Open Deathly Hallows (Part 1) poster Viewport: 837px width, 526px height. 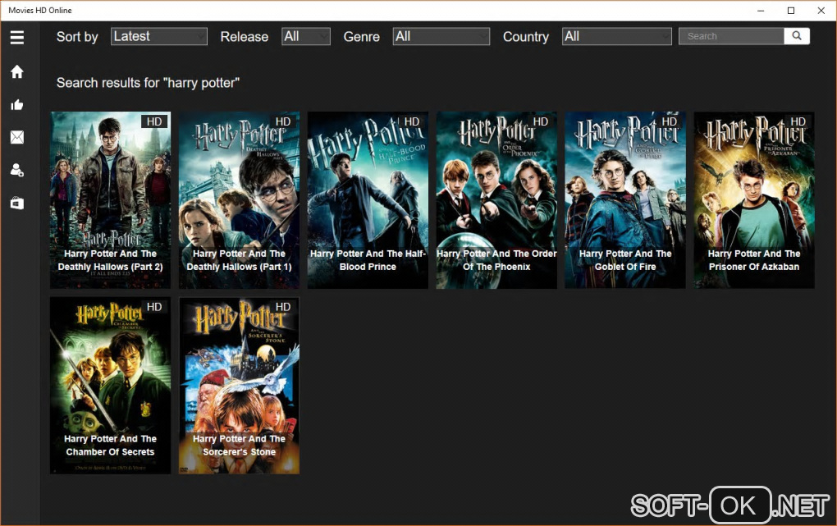tap(239, 200)
